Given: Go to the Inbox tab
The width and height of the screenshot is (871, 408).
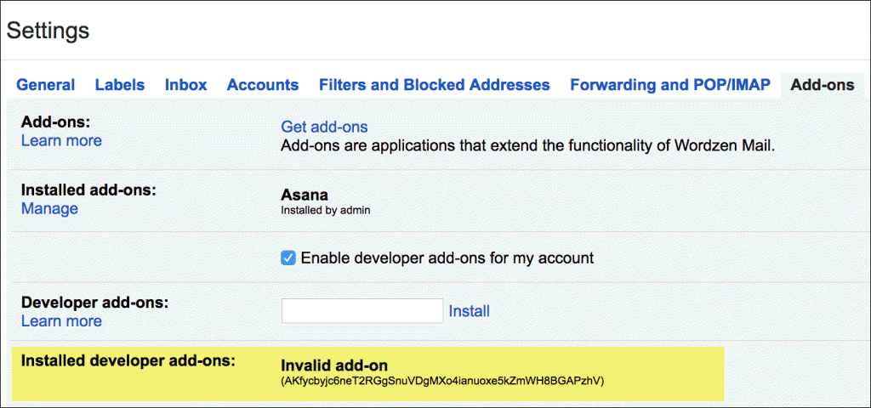Looking at the screenshot, I should click(x=186, y=85).
